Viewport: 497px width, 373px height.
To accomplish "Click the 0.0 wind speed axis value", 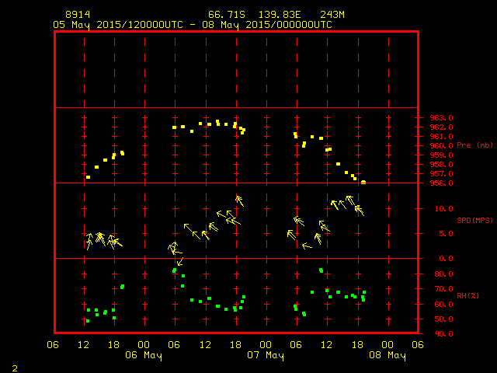I will (445, 259).
